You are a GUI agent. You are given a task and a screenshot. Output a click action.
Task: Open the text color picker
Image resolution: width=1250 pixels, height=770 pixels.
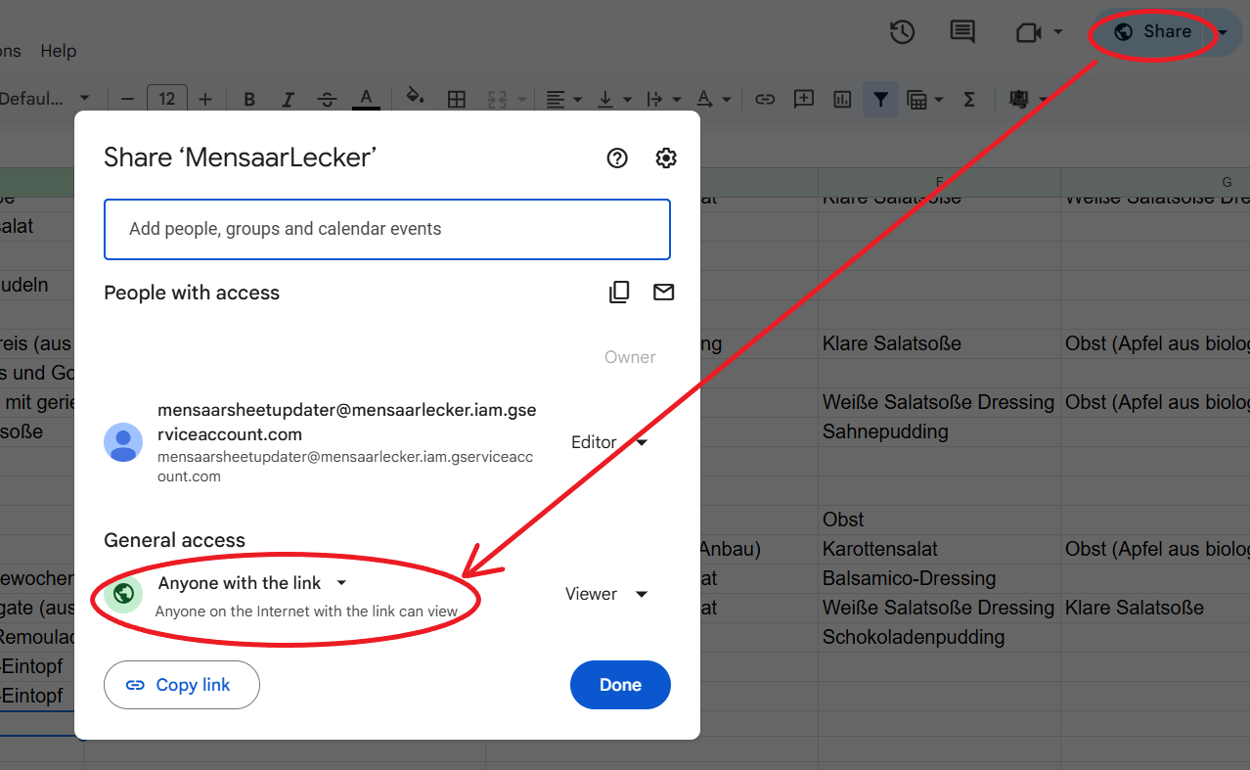[x=366, y=99]
